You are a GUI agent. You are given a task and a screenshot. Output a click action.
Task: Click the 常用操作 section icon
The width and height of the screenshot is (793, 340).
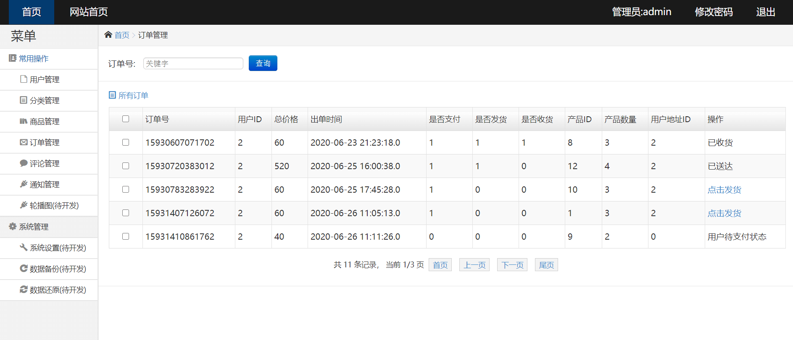(x=13, y=58)
